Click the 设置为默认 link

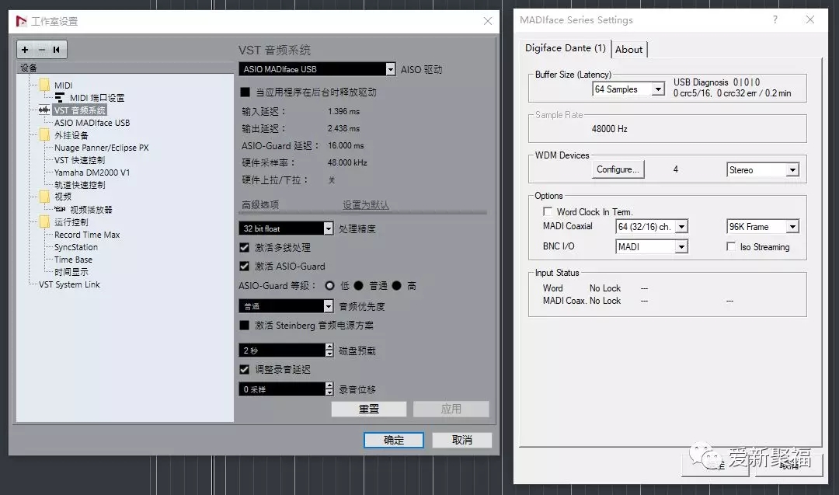pos(366,205)
